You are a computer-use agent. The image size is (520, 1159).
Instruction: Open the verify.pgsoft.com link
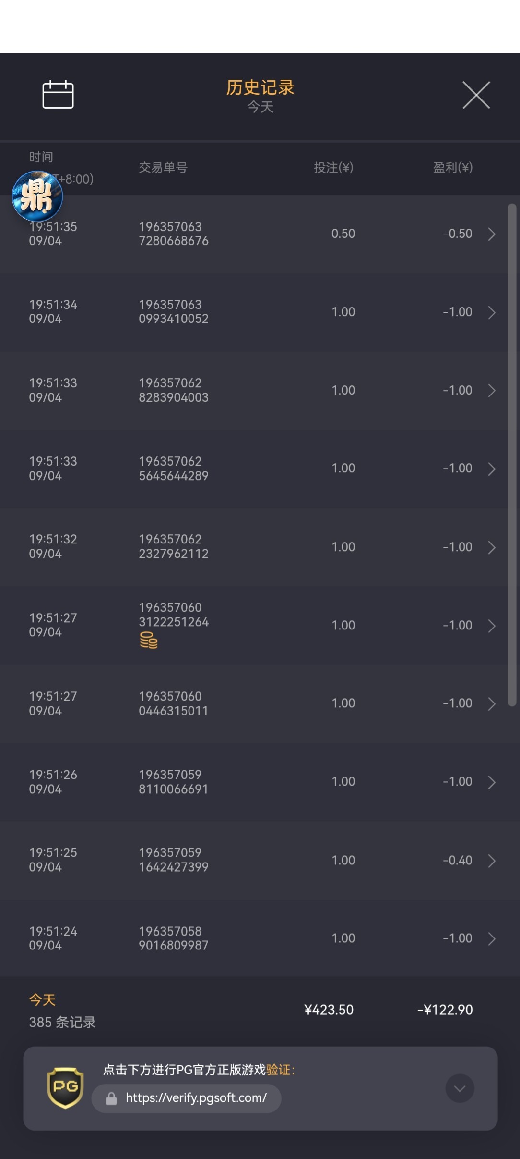[196, 1098]
